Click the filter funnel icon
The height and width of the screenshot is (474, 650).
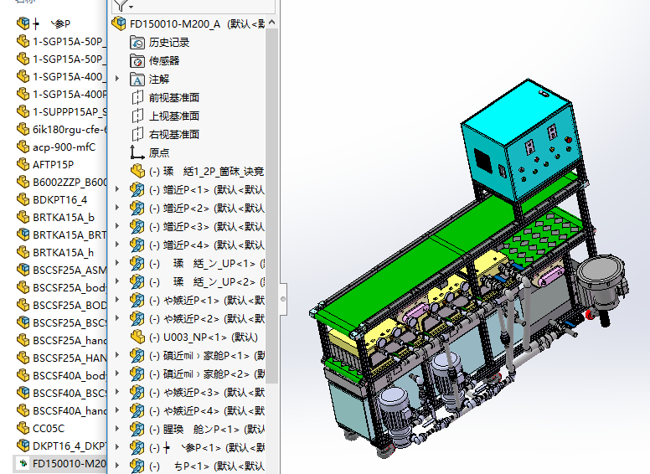click(x=121, y=5)
